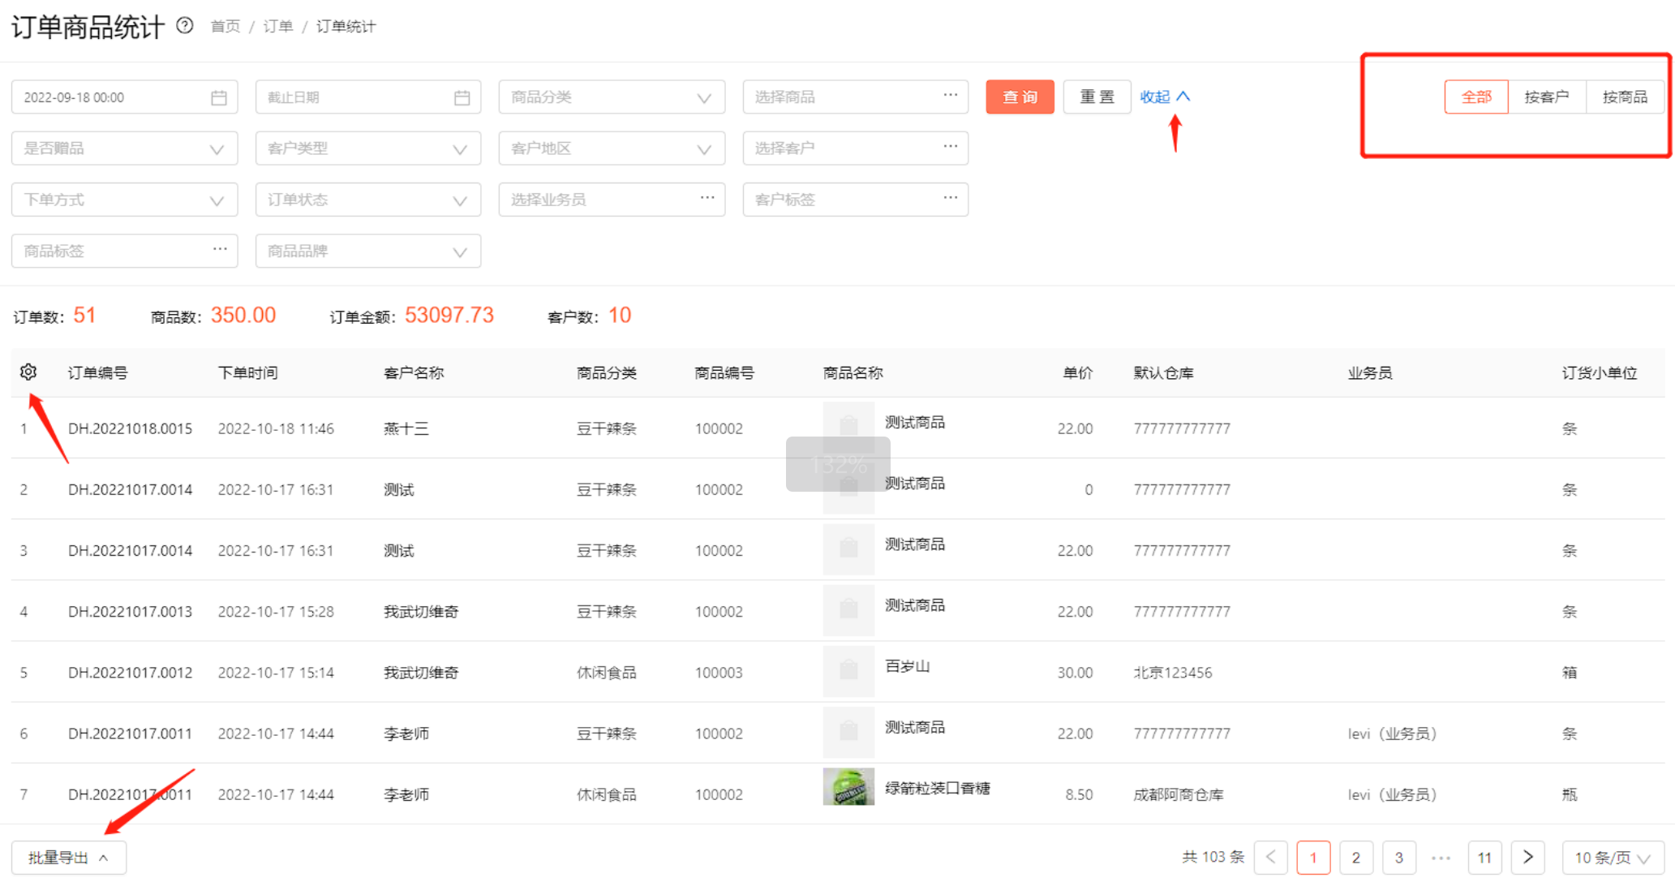Open the column settings gear icon
Viewport: 1675px width, 882px height.
point(28,372)
